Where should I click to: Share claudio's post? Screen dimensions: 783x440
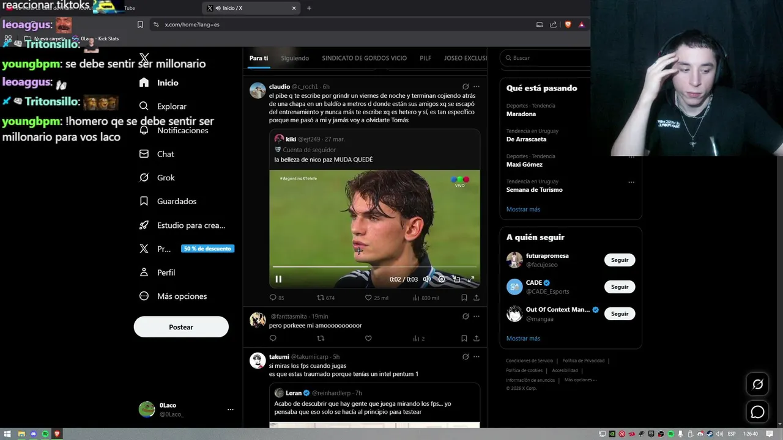click(476, 298)
